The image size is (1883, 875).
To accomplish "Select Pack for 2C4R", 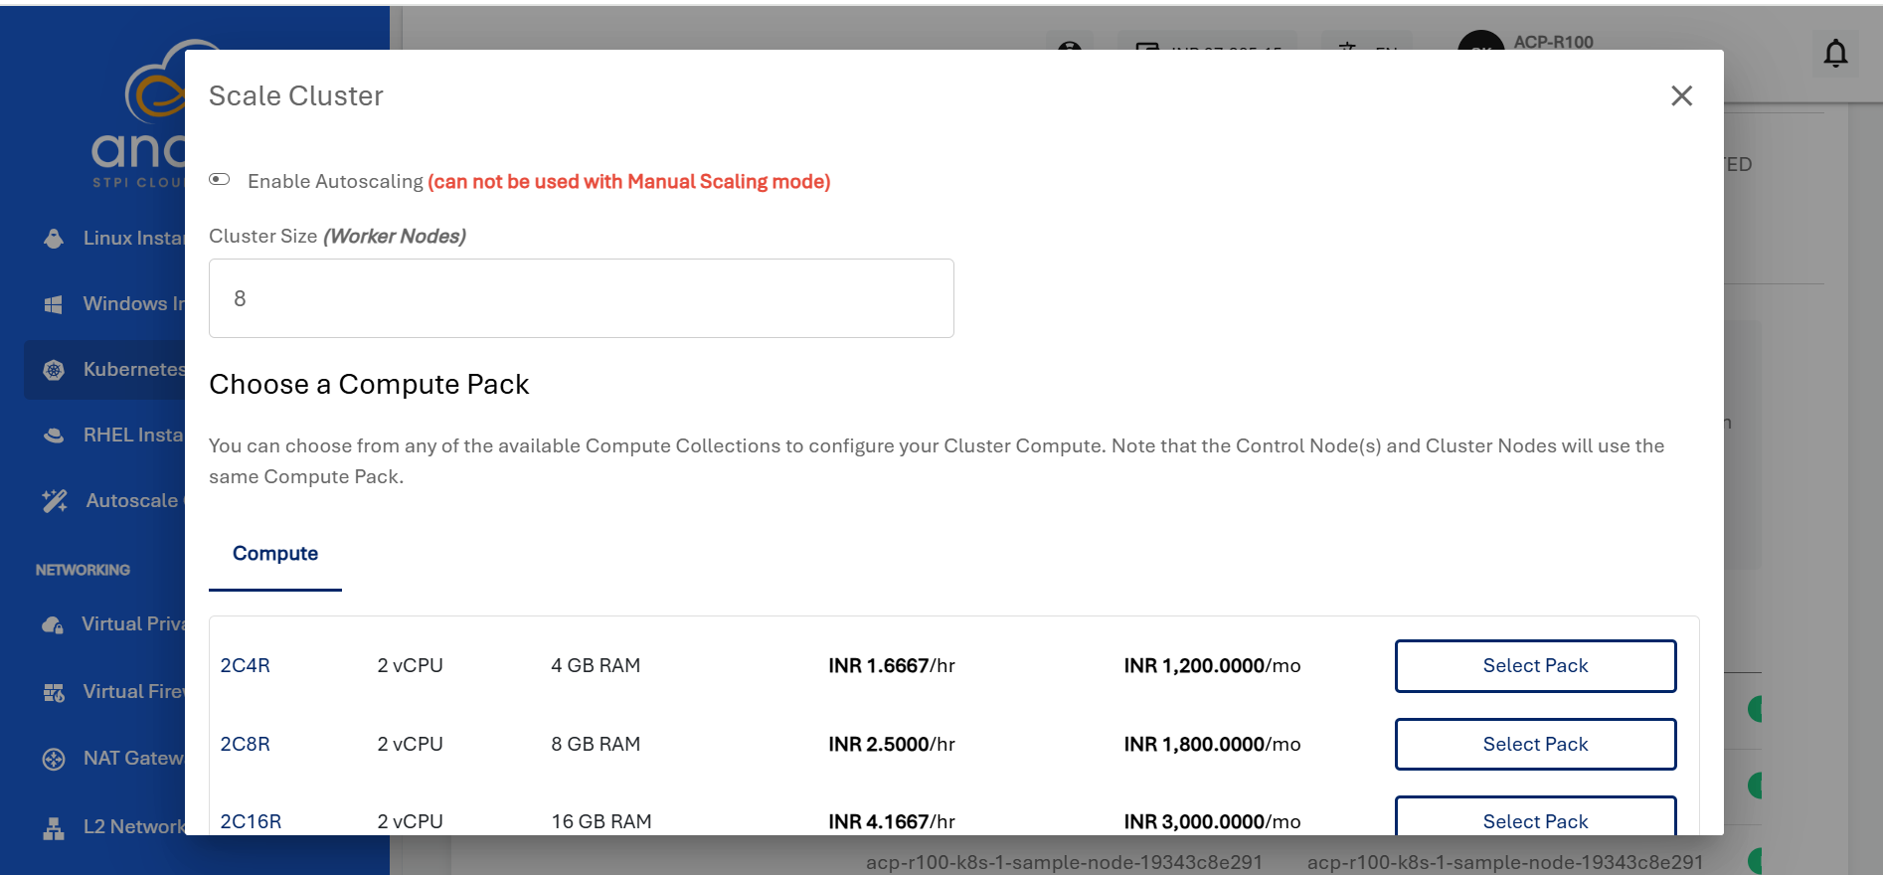I will [1535, 666].
